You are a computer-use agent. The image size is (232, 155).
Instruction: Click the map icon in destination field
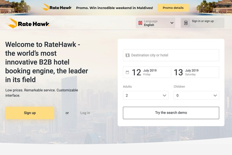pos(128,55)
